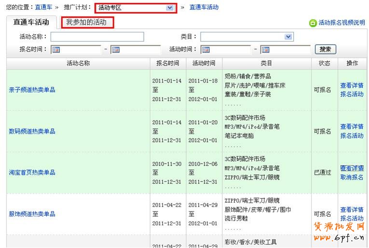The image size is (369, 248).
Task: View details (查看详情) for 亲子频道热卖单品
Action: [352, 85]
